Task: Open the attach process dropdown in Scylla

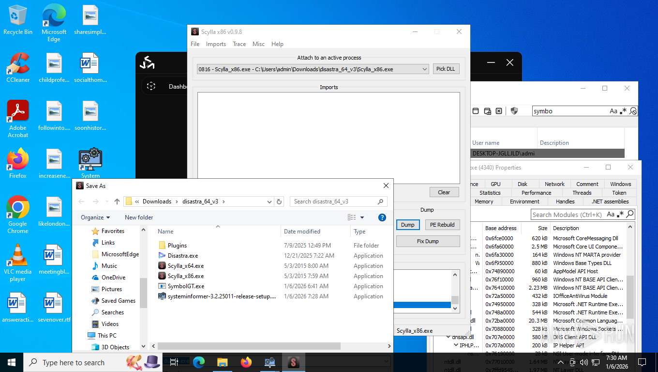Action: 424,69
